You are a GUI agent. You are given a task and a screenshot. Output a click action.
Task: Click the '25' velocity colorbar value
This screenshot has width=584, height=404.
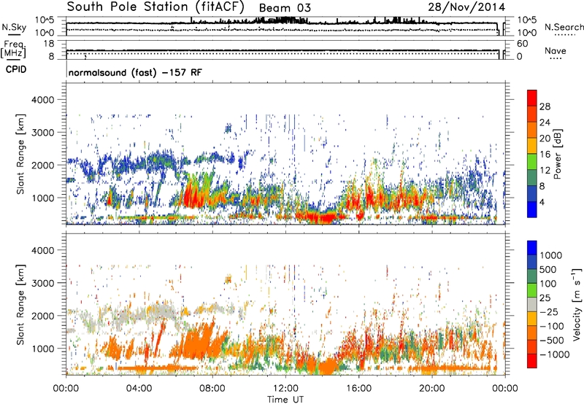(x=545, y=298)
